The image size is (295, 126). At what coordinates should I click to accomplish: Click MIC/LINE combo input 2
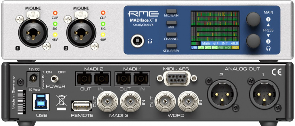pos(81,33)
